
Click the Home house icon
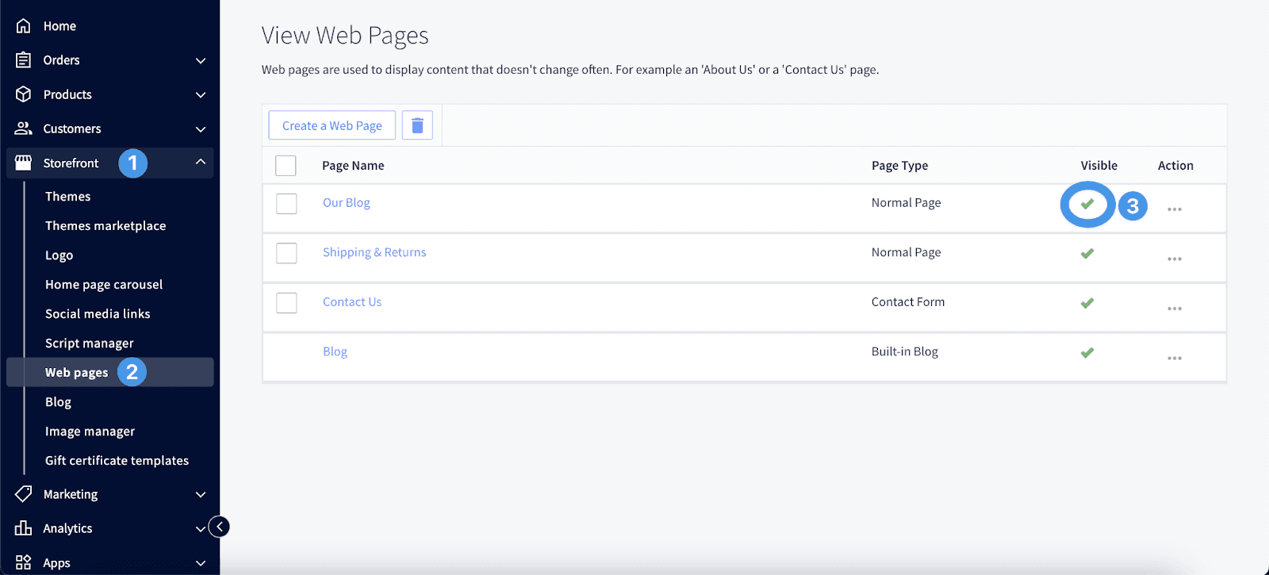(x=24, y=25)
